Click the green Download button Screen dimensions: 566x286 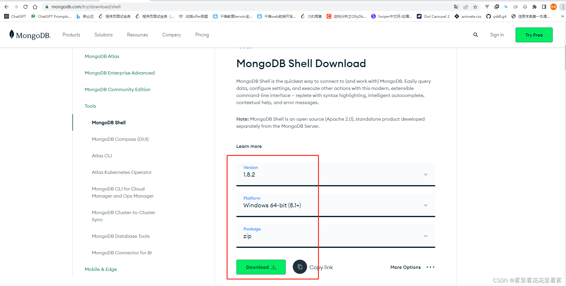(x=260, y=267)
